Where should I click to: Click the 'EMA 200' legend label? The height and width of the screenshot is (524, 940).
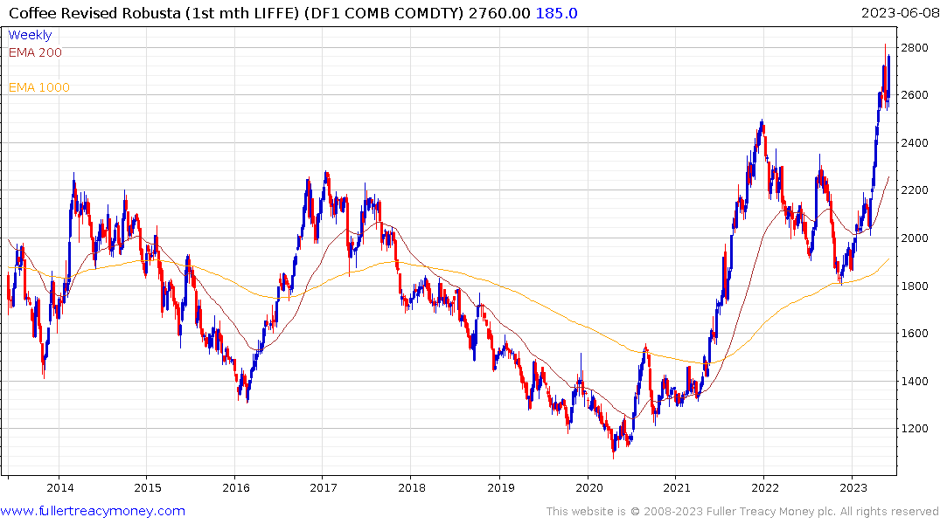click(35, 52)
